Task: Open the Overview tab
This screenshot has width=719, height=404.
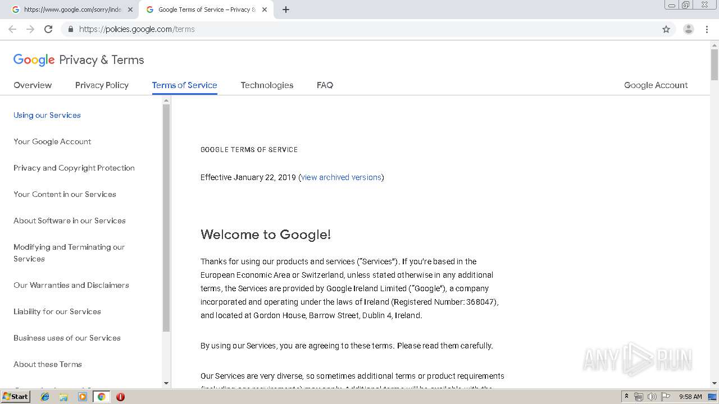Action: [33, 85]
